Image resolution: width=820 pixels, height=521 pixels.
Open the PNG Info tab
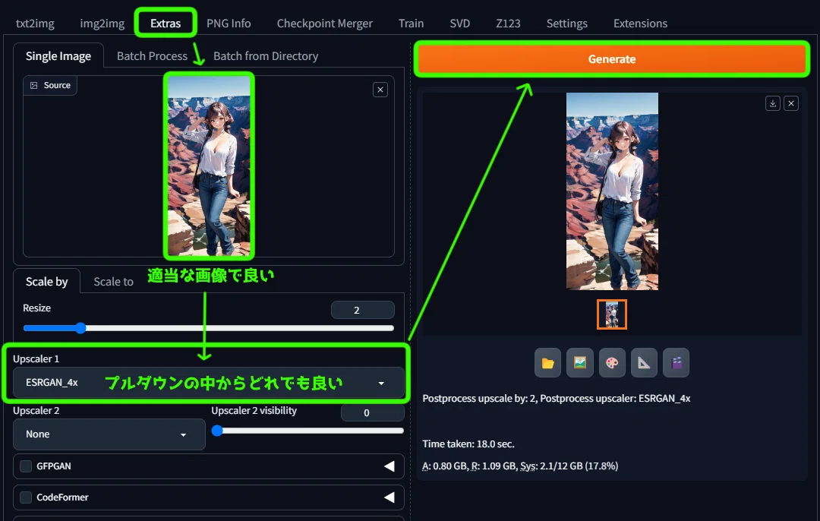click(229, 24)
